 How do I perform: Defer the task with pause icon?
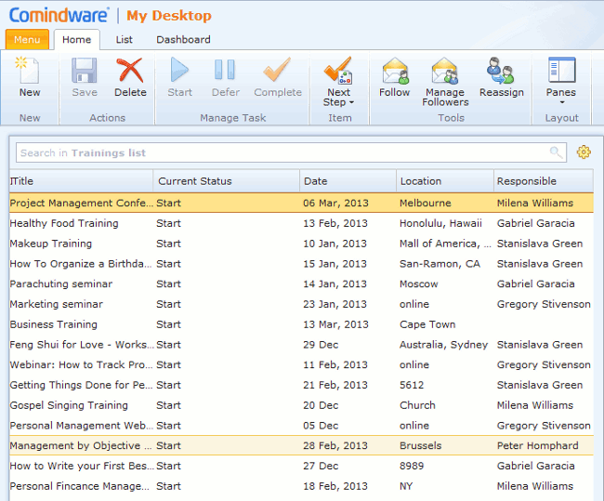(x=225, y=70)
